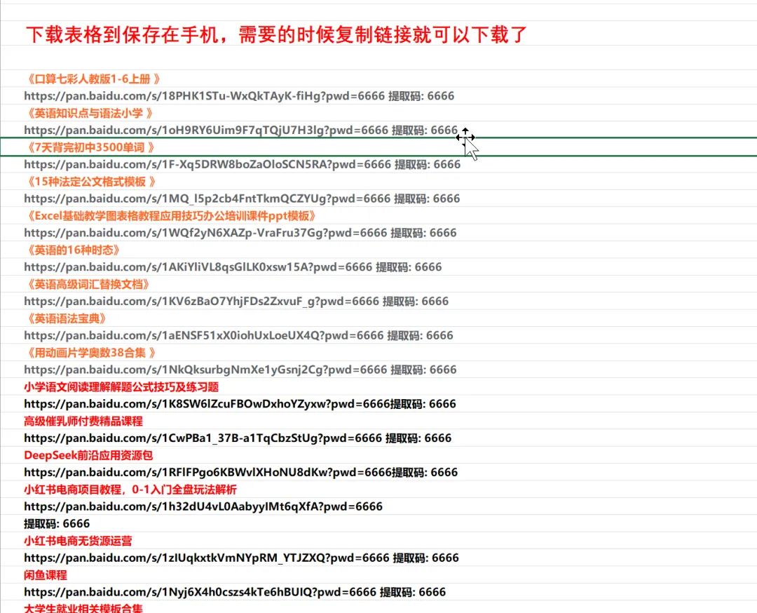
Task: Select the cell 闲鱼课程
Action: (46, 575)
